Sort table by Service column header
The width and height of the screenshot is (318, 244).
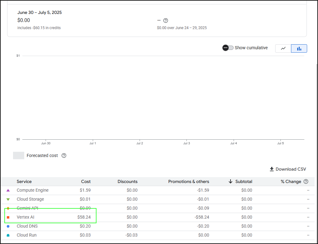pos(24,181)
